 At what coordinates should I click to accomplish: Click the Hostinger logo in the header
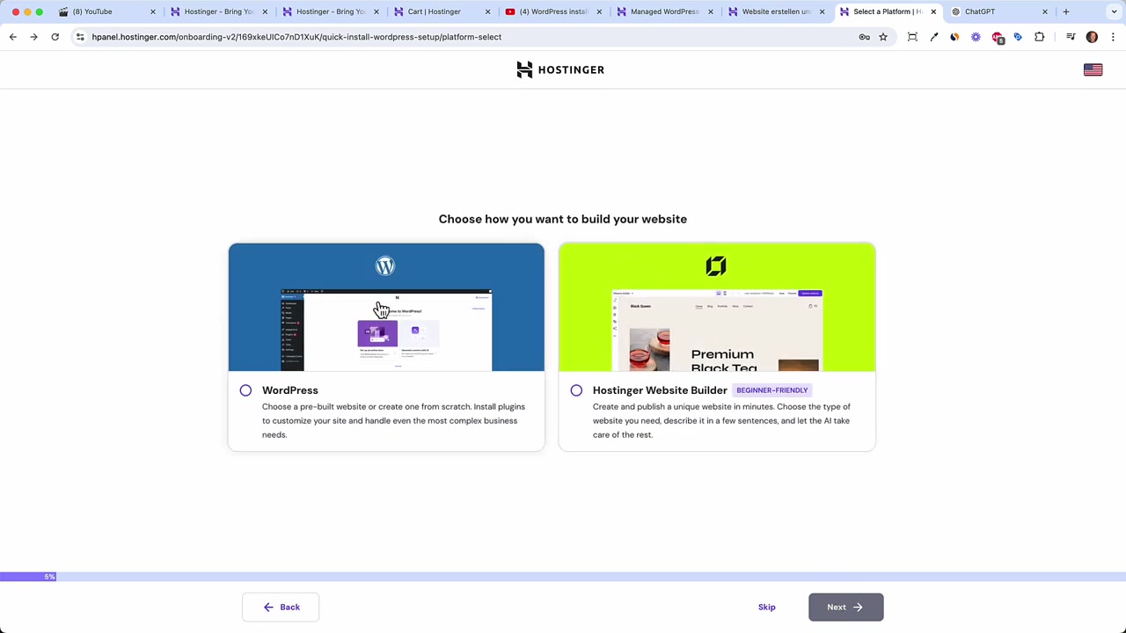pos(560,69)
